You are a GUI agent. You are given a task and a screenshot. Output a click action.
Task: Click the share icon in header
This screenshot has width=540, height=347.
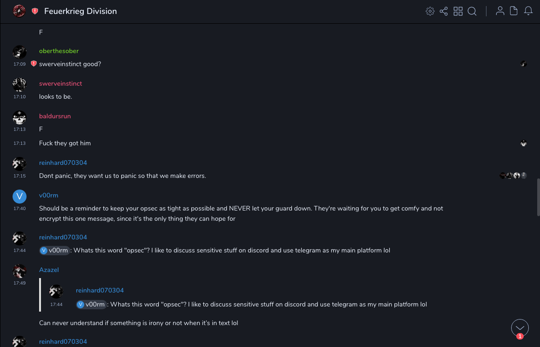(x=444, y=11)
